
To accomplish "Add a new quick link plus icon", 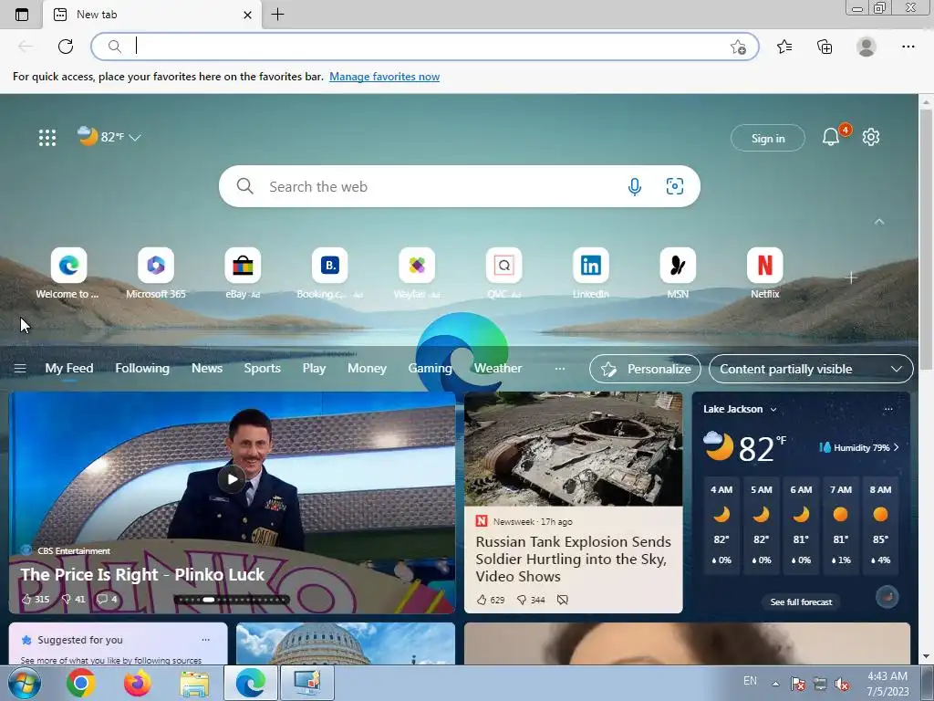I will coord(851,277).
